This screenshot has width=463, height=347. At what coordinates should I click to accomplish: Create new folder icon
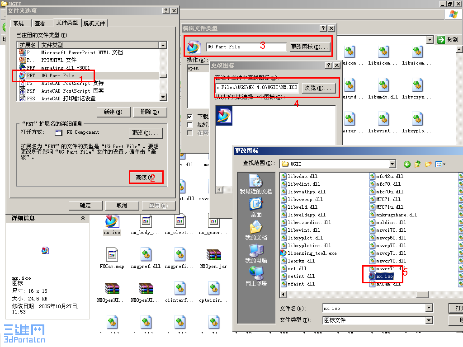pyautogui.click(x=428, y=164)
